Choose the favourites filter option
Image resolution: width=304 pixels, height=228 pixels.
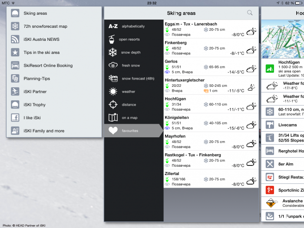point(134,131)
